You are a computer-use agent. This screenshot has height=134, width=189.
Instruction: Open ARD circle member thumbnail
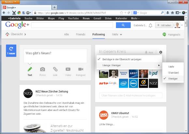[x=133, y=74]
